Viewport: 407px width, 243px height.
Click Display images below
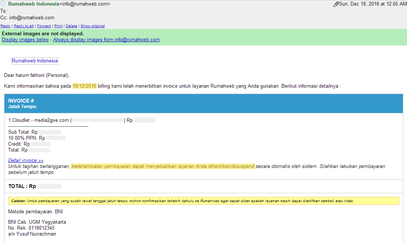point(25,40)
